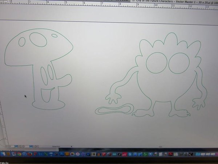The width and height of the screenshot is (218, 164).
Task: Open the teal Arduino icon in dock
Action: coord(114,154)
